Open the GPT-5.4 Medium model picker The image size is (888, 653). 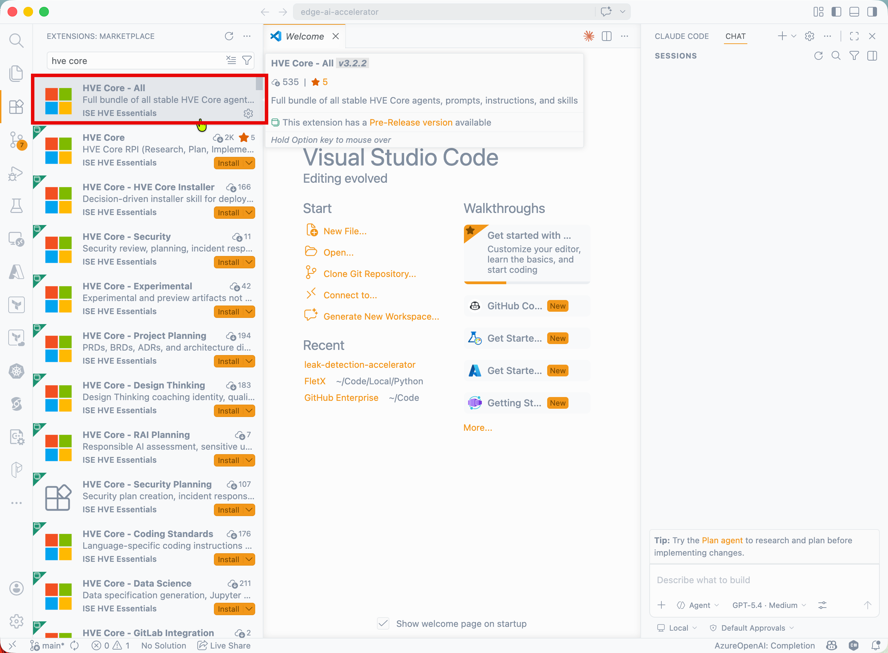[x=768, y=605]
